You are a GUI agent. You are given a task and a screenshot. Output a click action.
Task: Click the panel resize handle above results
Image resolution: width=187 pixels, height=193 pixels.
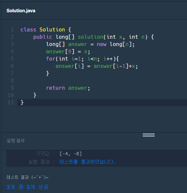click(149, 135)
